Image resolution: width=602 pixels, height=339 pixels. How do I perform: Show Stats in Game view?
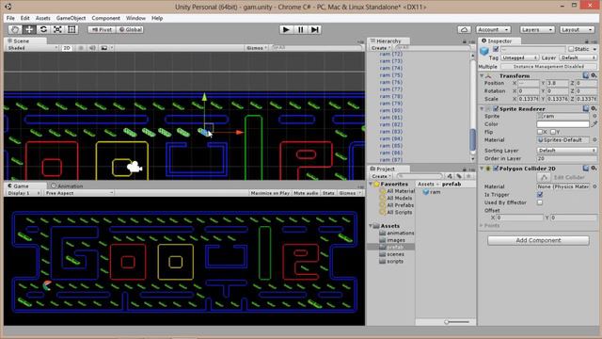(328, 193)
